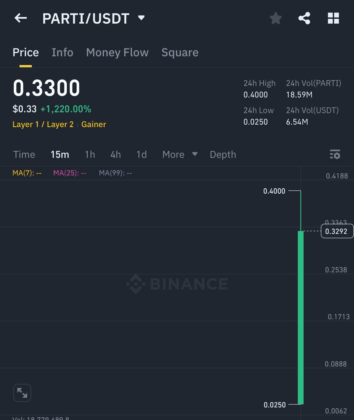This screenshot has height=420, width=354.
Task: Tap the 24h Vol(PARTI) value 18.59M
Action: [x=299, y=95]
